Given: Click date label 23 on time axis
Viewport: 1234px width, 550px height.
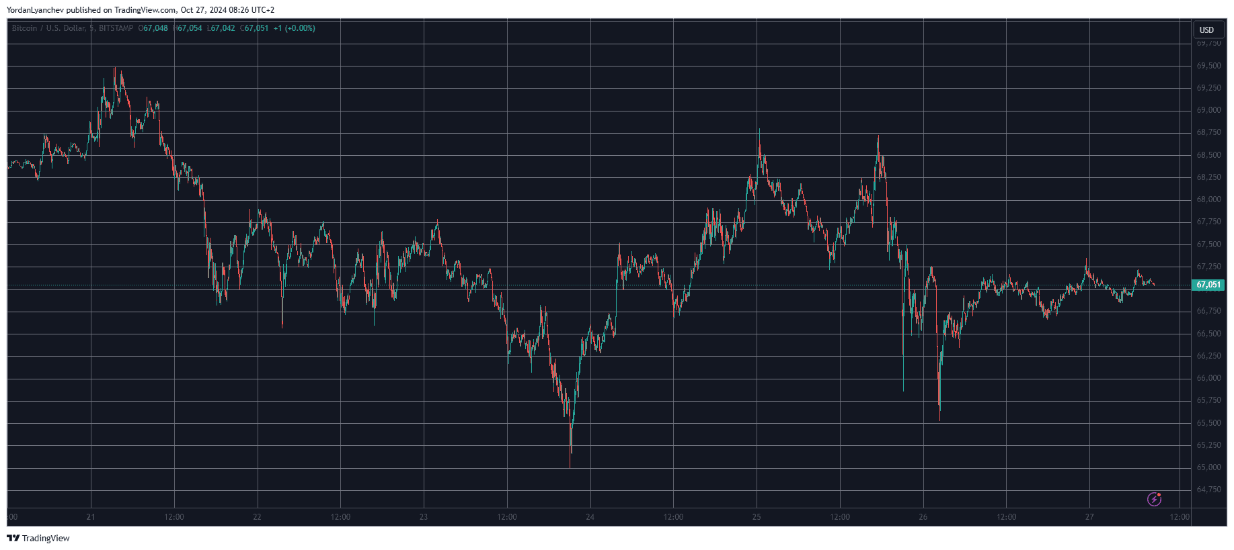Looking at the screenshot, I should pos(424,517).
